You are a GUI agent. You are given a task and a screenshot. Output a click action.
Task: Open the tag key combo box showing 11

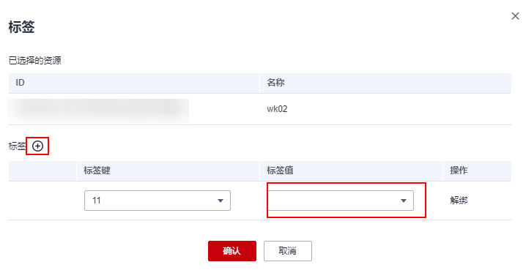click(x=158, y=201)
